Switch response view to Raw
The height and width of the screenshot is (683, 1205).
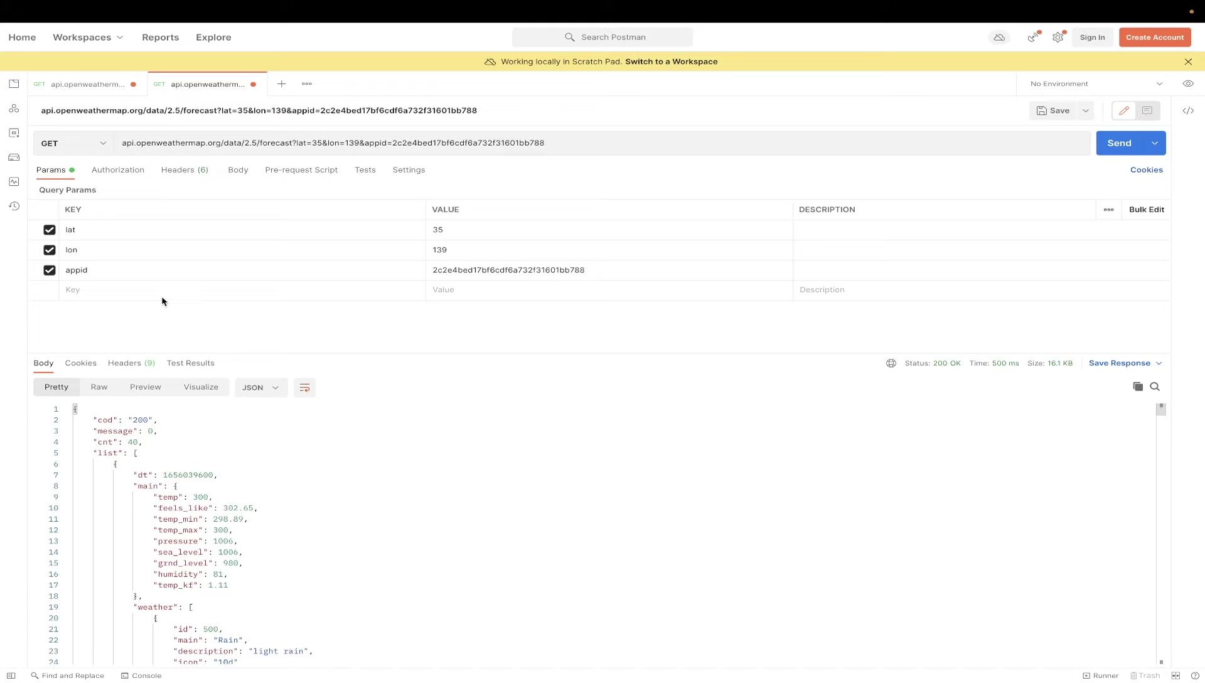pos(99,387)
